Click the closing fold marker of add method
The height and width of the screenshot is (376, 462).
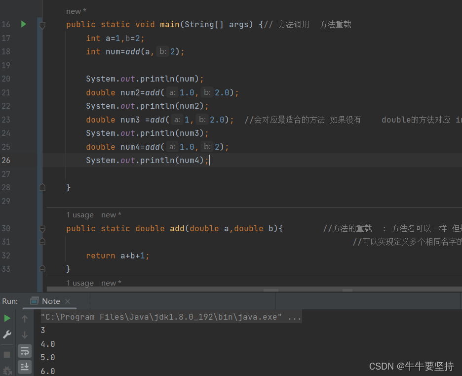pos(42,269)
